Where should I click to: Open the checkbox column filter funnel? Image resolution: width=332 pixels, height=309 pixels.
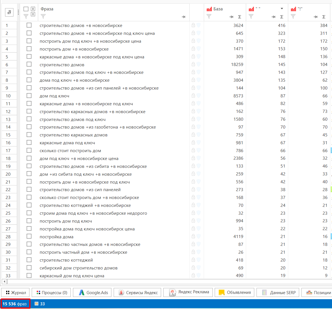pos(26,16)
